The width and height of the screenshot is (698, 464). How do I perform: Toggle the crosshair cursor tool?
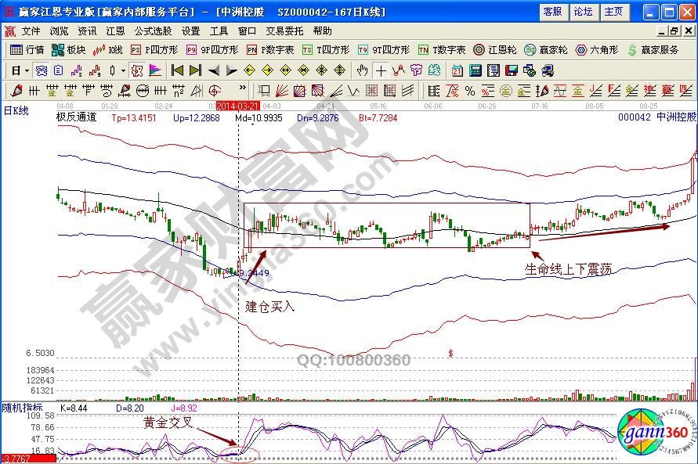[380, 70]
